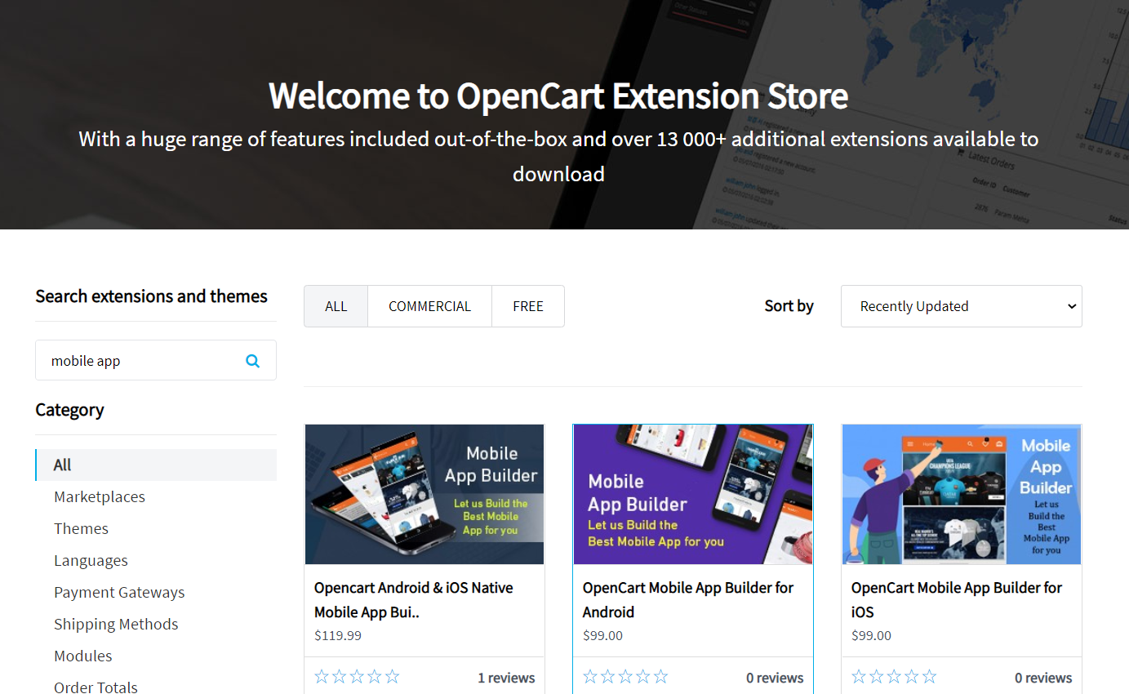This screenshot has width=1129, height=694.
Task: Select the fifth star under Mobile App Builder for Android
Action: 662,676
